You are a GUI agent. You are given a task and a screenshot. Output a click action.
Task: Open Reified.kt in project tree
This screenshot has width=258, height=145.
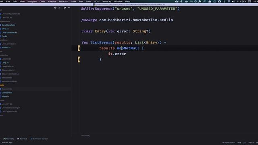click(6, 48)
